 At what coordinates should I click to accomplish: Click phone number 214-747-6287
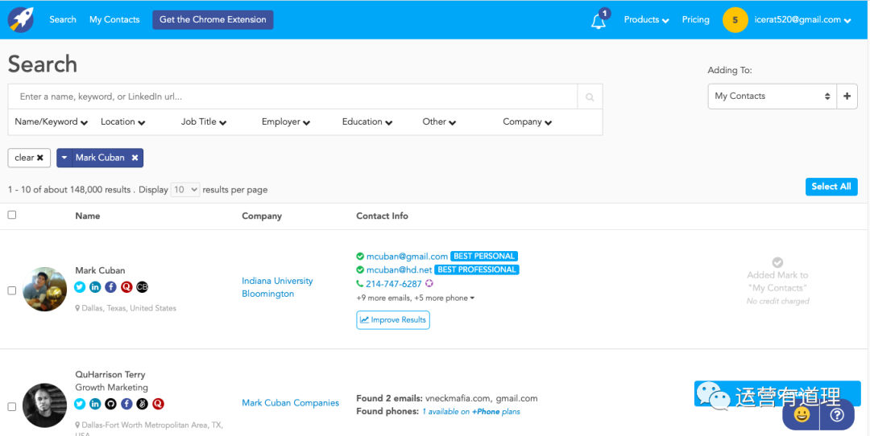coord(393,284)
